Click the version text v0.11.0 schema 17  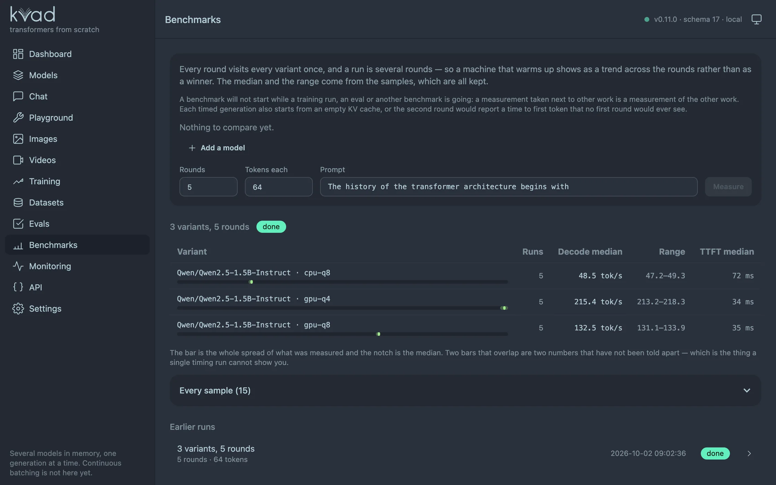tap(687, 19)
